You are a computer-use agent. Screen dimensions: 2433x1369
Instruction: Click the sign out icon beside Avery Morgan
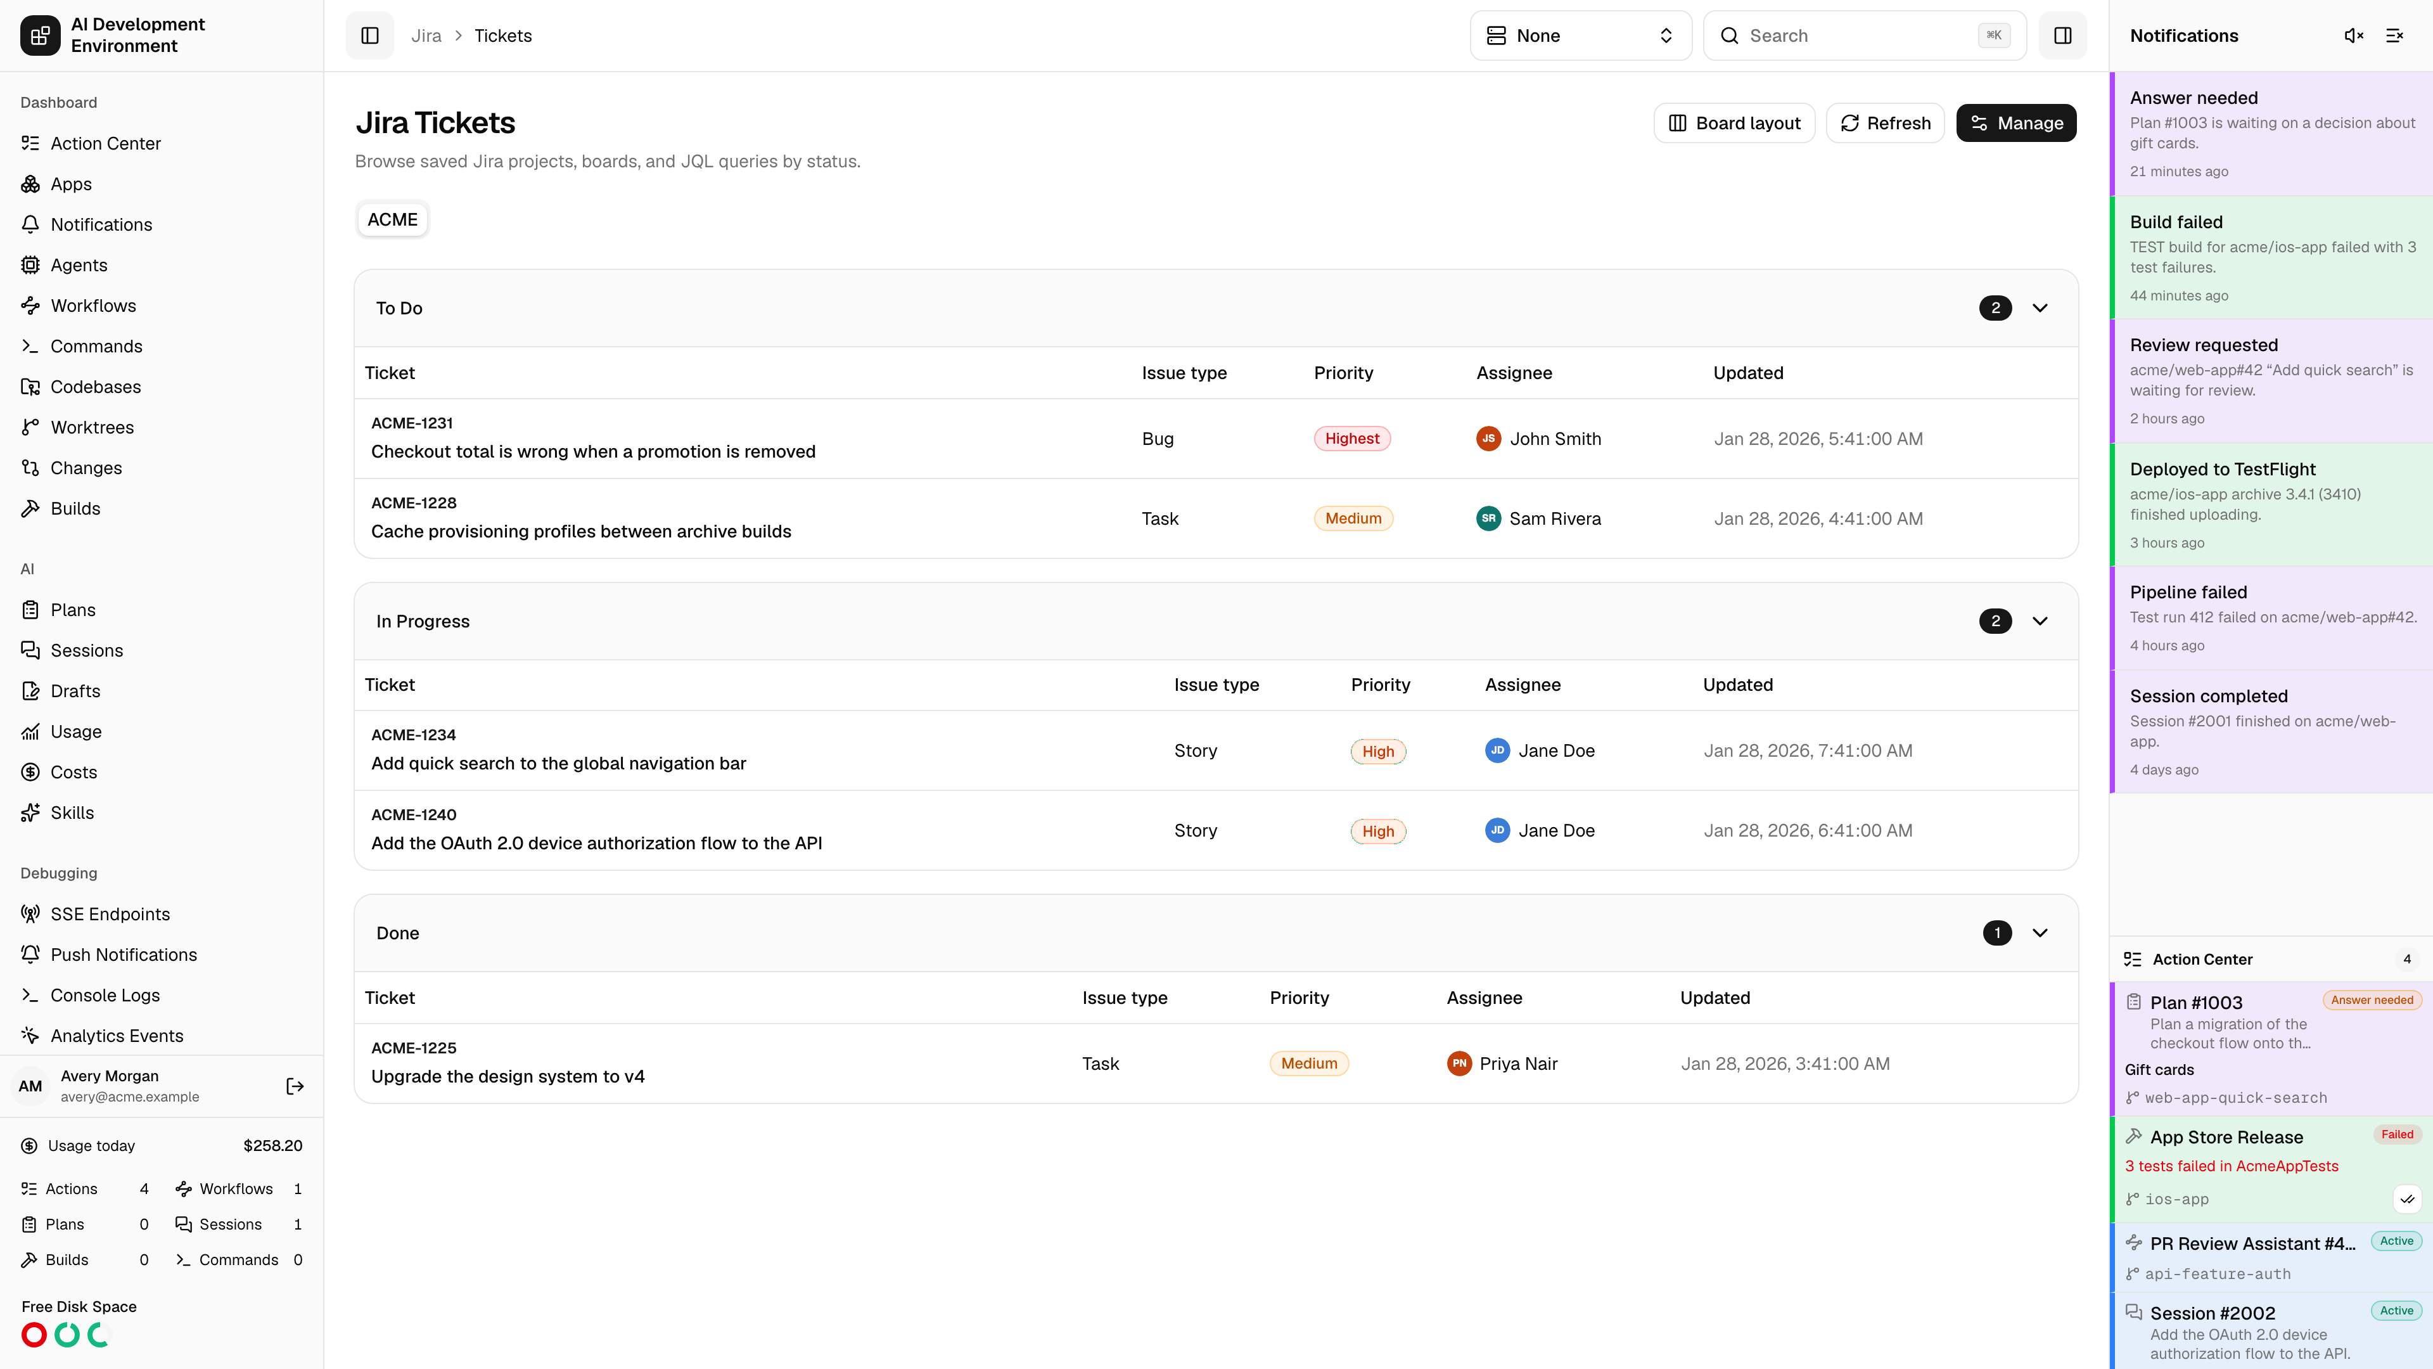295,1086
